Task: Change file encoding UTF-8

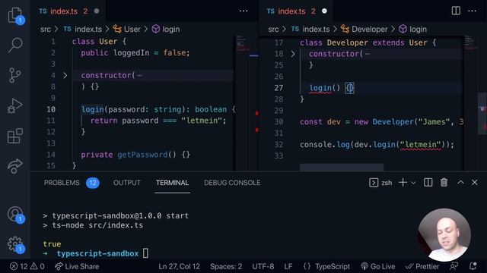Action: click(263, 266)
